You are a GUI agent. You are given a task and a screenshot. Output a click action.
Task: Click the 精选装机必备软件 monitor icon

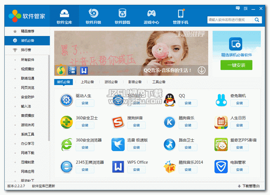[x=236, y=44]
